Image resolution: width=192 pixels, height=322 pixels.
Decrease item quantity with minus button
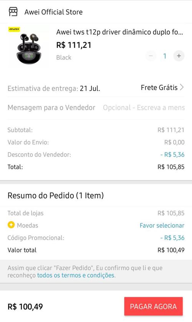(151, 56)
